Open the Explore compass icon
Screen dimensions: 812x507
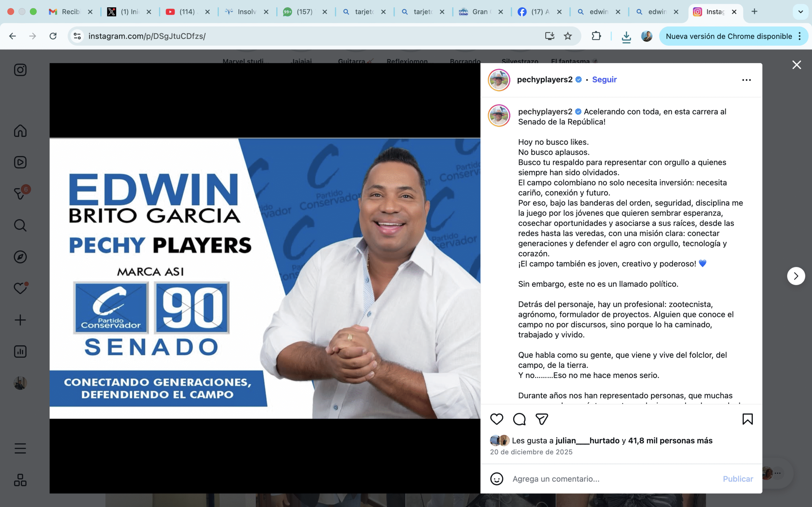[20, 257]
